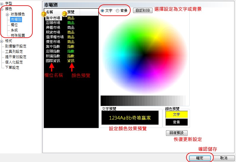Click the yellow 文字 color preview swatch

(176, 114)
